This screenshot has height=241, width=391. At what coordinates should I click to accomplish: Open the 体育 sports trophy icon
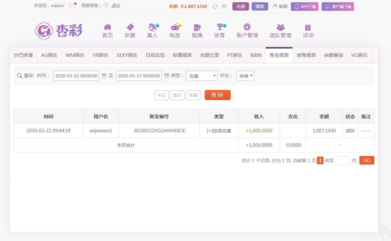point(219,31)
